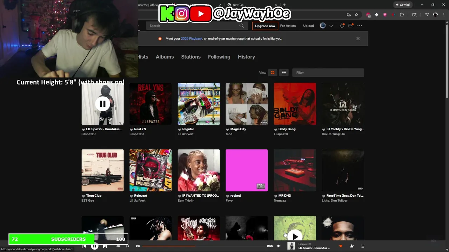Unlike the now-playing track in player bar
449x252 pixels.
(x=340, y=246)
